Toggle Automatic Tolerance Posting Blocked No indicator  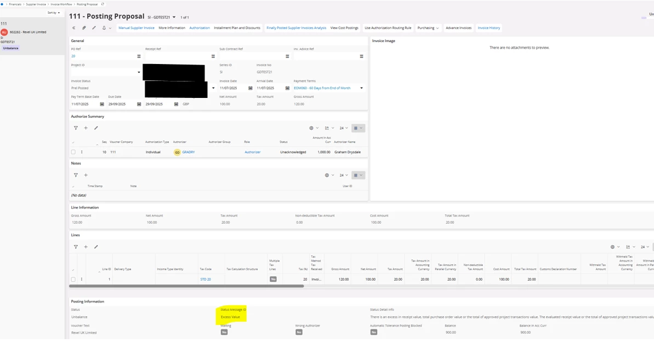(374, 332)
